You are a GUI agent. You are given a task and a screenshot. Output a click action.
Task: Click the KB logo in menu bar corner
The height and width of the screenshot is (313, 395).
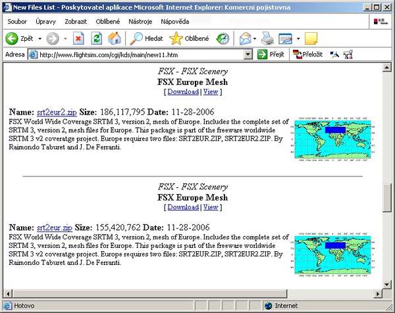click(x=381, y=22)
